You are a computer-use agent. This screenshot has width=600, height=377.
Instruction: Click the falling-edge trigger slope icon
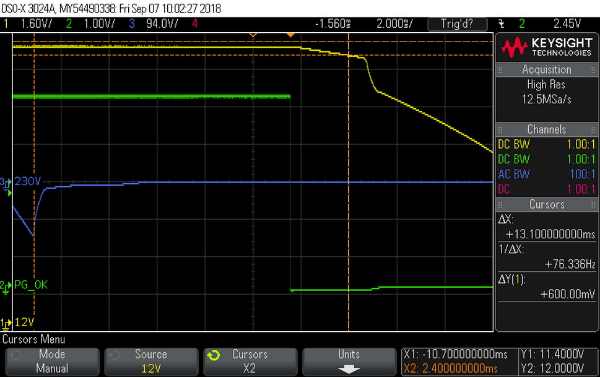coord(502,24)
